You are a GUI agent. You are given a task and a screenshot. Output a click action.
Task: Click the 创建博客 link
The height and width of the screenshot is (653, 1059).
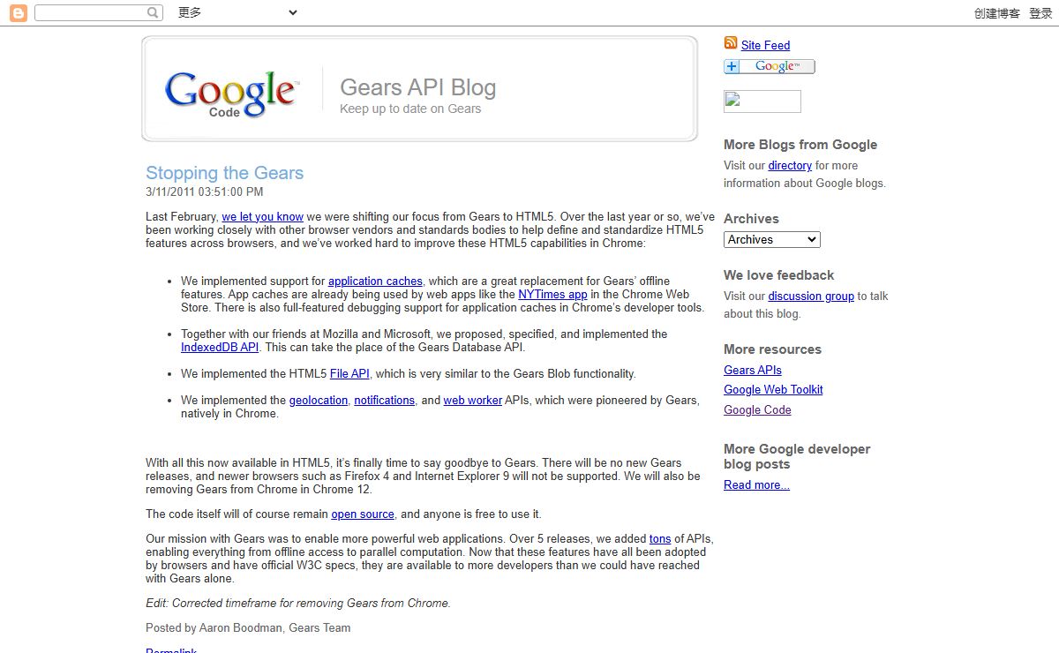point(997,13)
